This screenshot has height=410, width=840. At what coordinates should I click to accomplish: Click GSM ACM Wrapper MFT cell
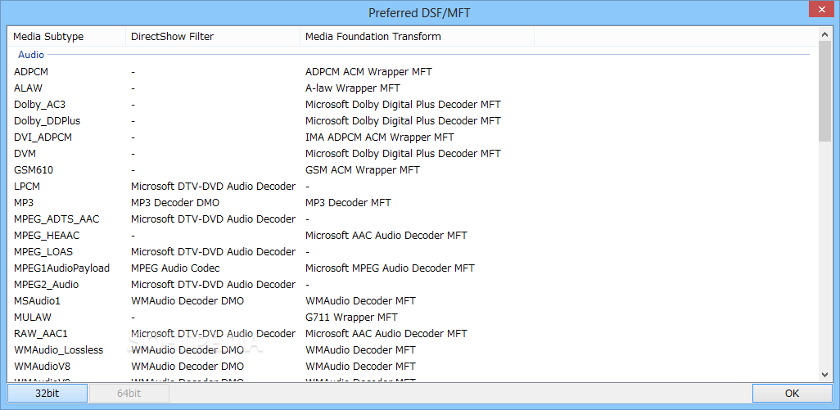(x=363, y=169)
